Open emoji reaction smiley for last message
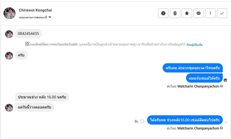The image size is (231, 139). tap(142, 121)
